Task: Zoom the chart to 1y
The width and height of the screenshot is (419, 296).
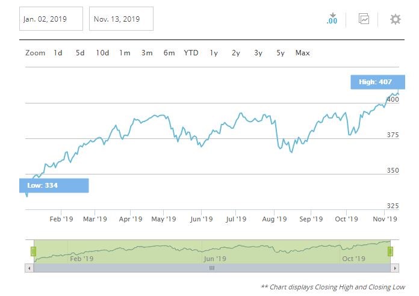Action: tap(214, 53)
